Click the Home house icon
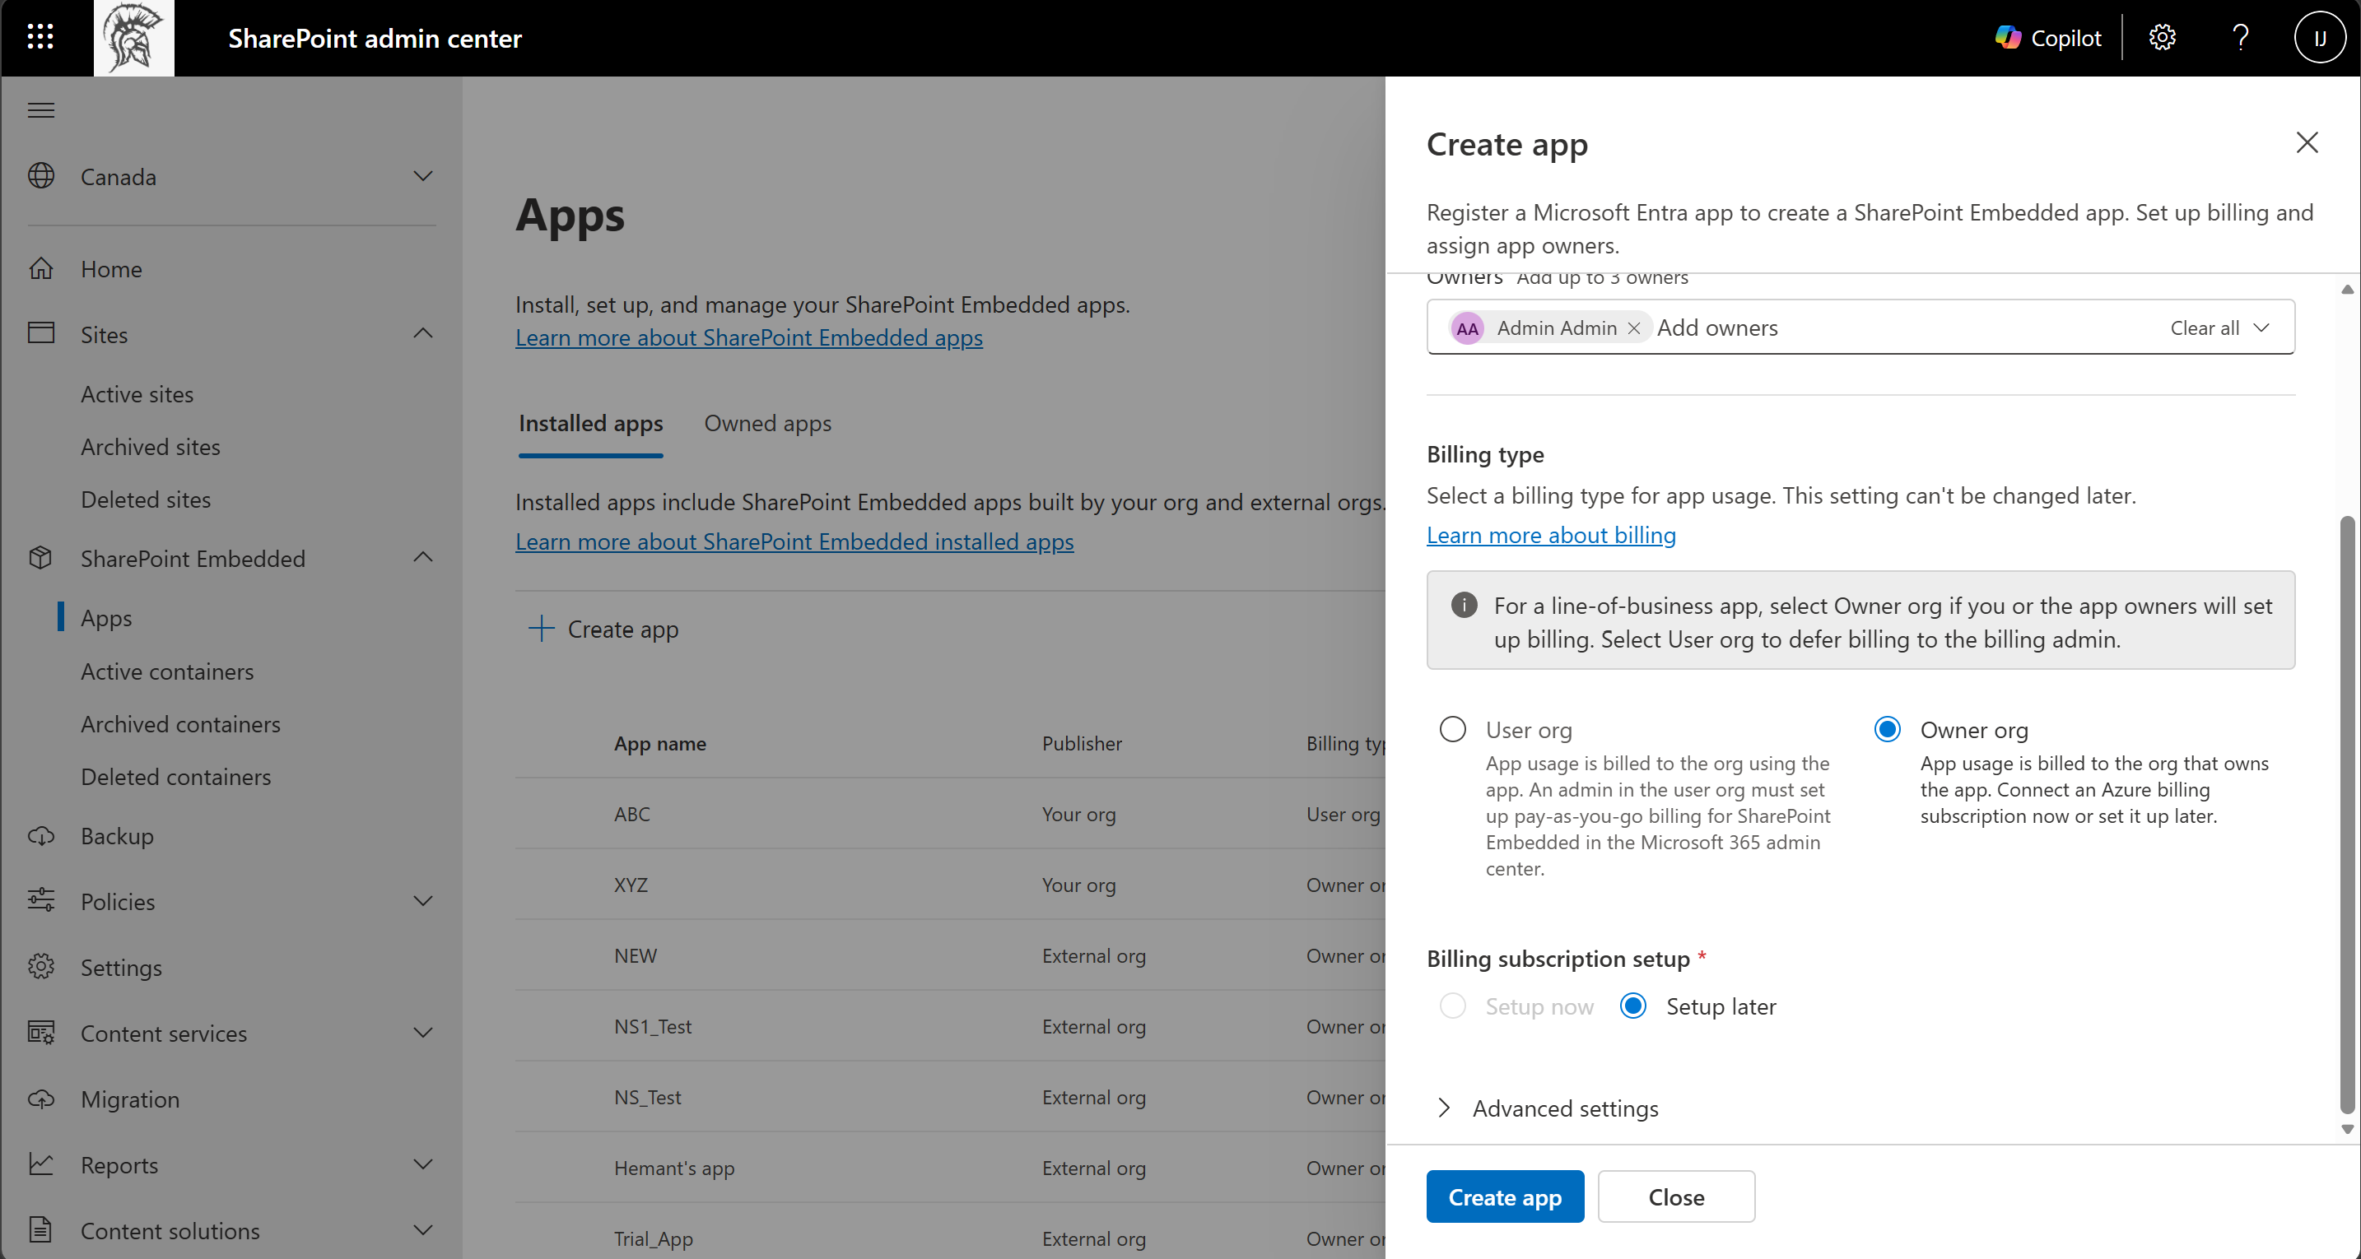Viewport: 2361px width, 1259px height. pos(41,268)
